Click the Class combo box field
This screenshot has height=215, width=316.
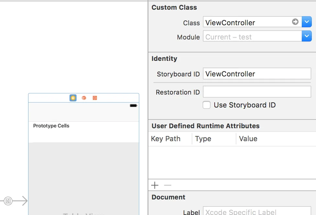tap(246, 22)
